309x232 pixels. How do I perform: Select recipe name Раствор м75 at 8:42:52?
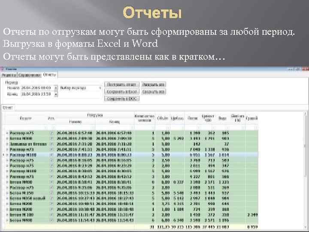[22, 177]
